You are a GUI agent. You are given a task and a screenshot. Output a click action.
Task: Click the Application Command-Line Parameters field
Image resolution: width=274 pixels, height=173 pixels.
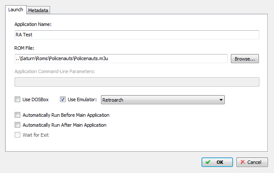click(x=137, y=82)
